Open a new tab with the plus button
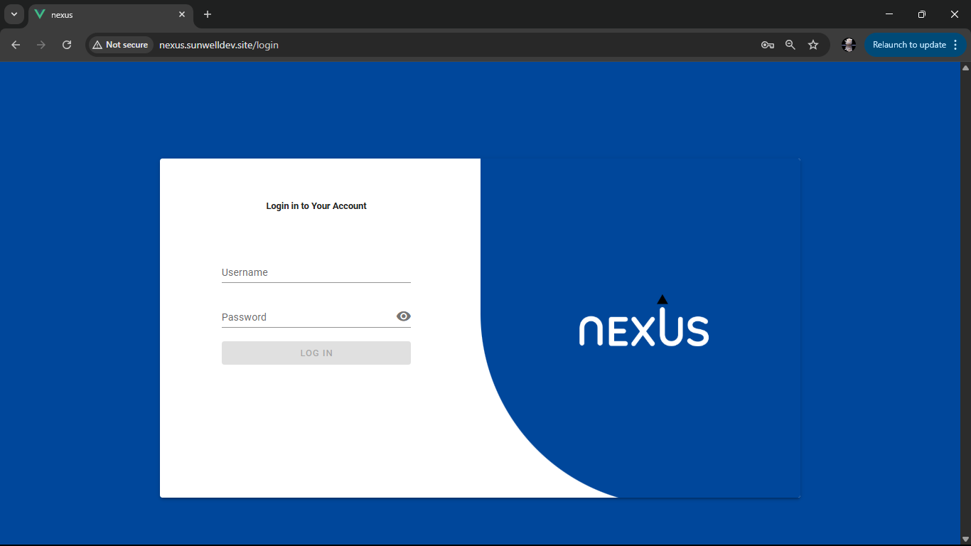Screen dimensions: 971x546 (207, 14)
